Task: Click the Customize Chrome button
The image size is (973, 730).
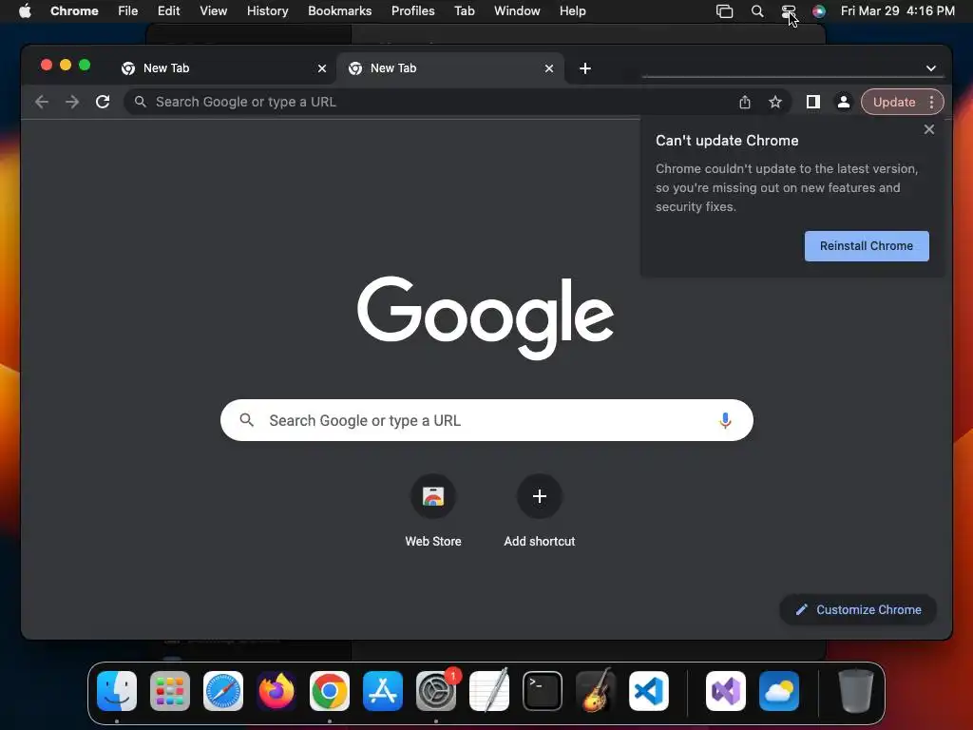Action: click(858, 609)
